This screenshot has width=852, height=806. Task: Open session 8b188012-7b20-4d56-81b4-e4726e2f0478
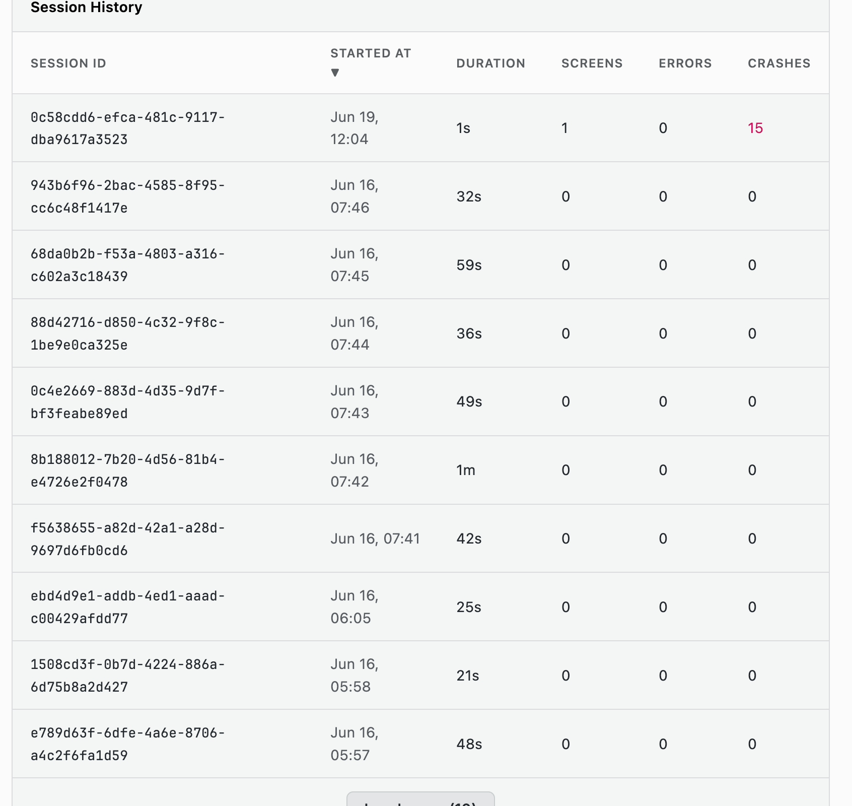(128, 471)
